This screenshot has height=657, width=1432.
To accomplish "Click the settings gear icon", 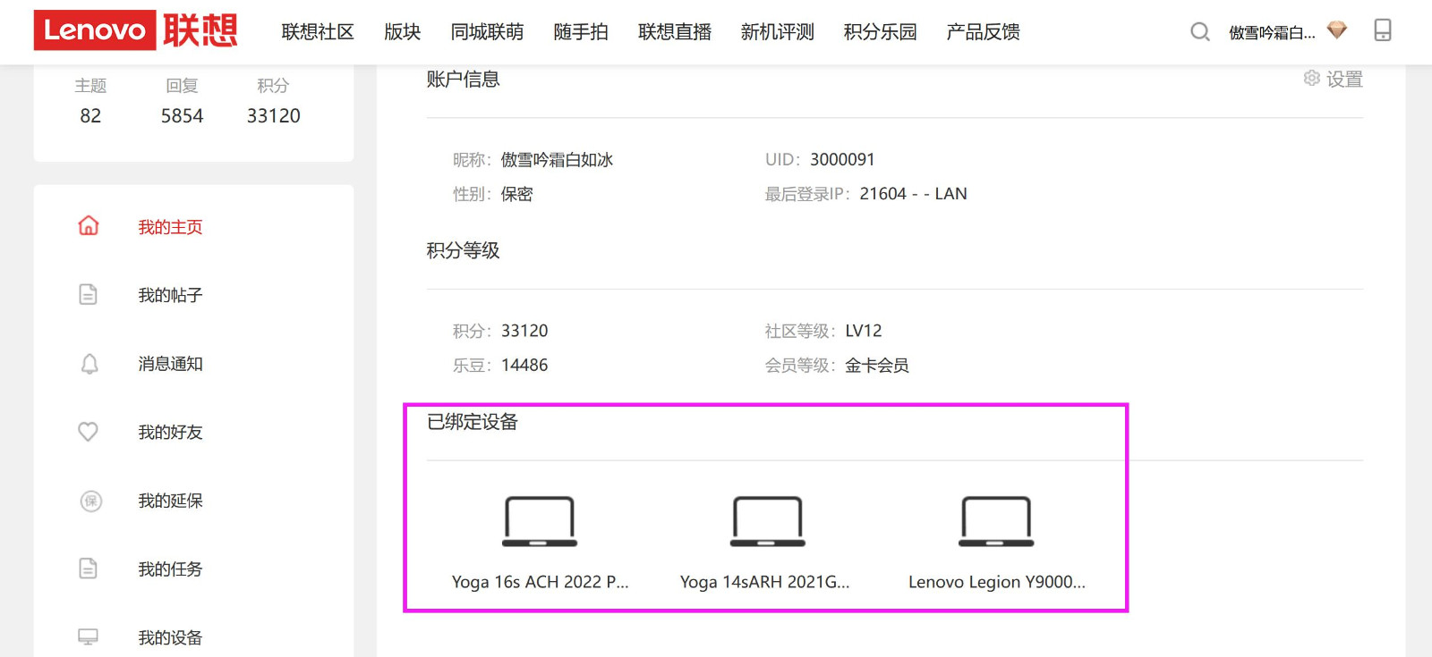I will tap(1312, 78).
